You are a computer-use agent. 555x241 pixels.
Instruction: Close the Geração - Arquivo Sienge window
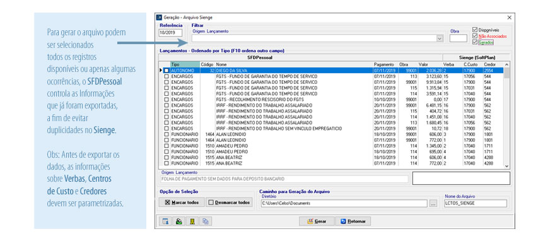tap(510, 17)
